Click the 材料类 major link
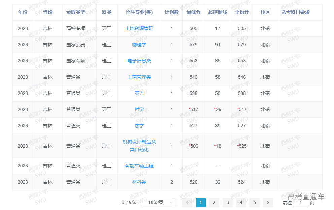Screen dimensions: 334x210 (x=139, y=182)
